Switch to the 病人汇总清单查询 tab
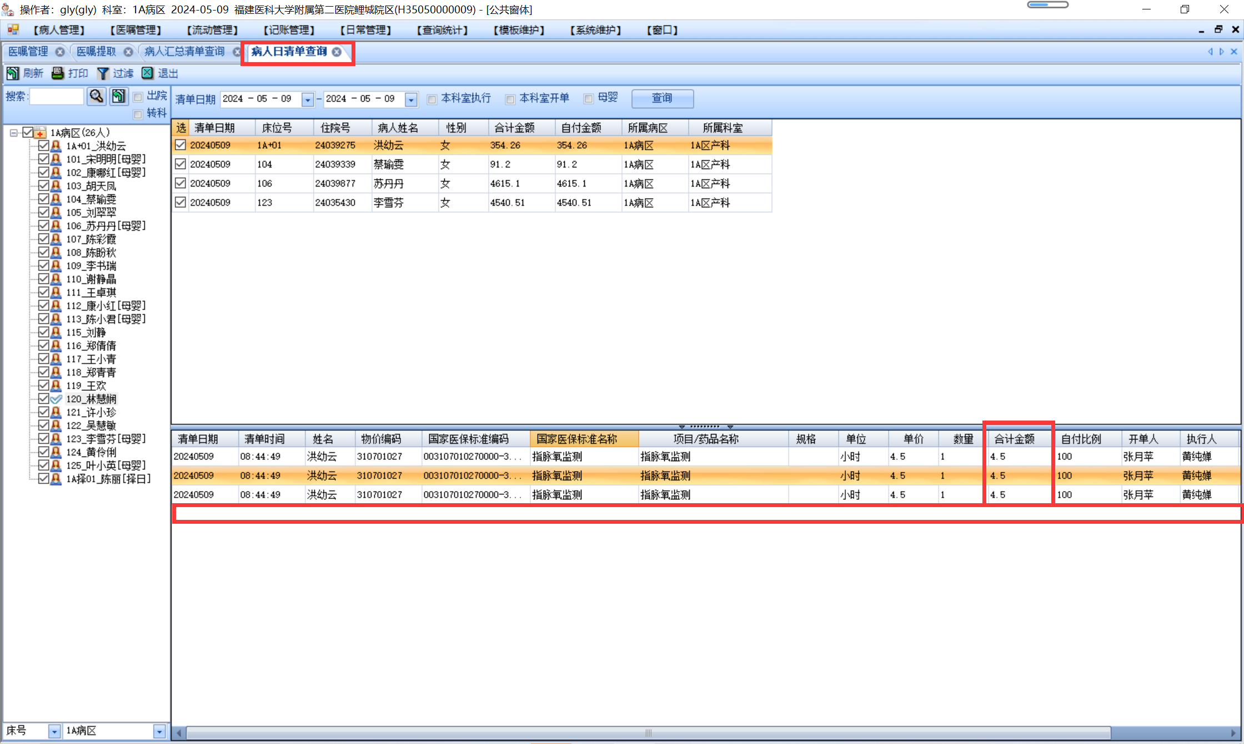Viewport: 1244px width, 744px height. [x=184, y=52]
